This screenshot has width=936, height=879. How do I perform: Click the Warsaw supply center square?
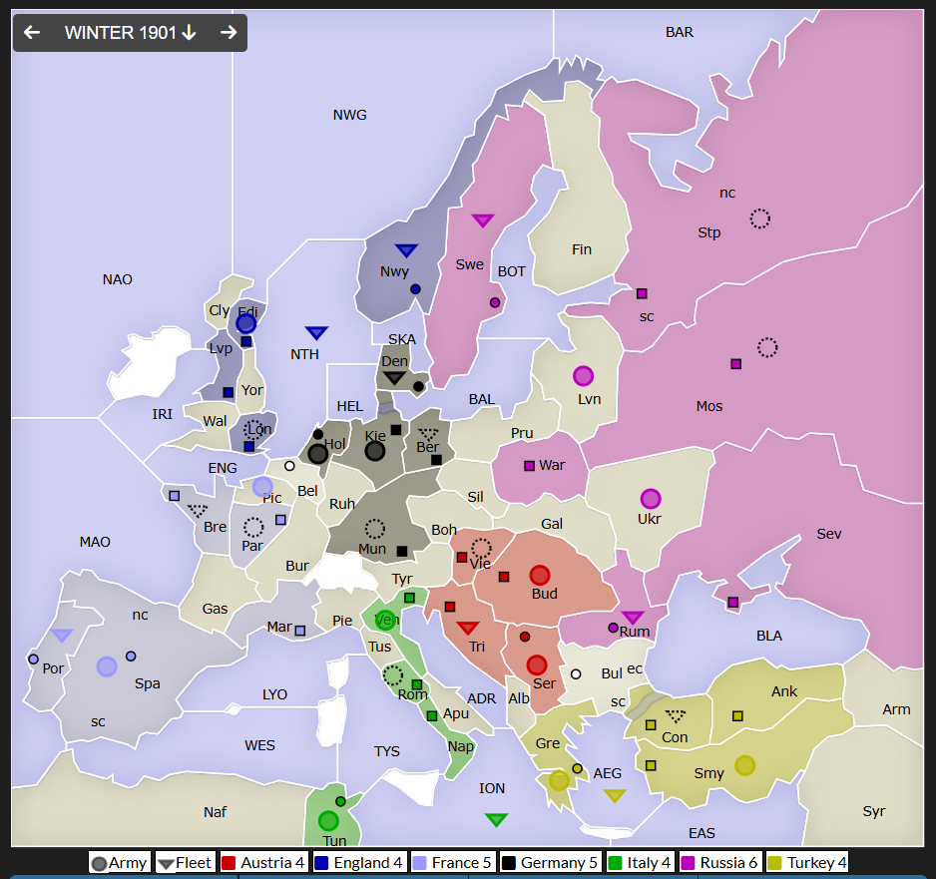pyautogui.click(x=530, y=466)
